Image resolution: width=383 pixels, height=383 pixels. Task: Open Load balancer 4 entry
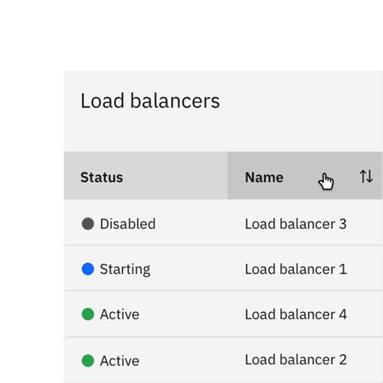(296, 314)
